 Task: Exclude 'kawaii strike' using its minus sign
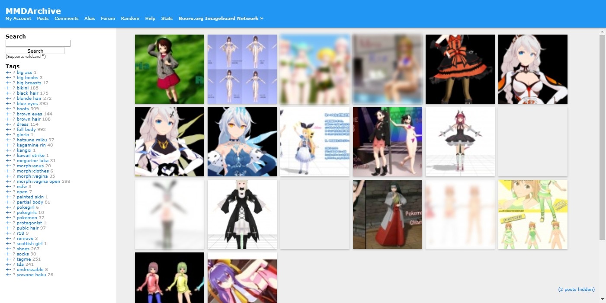(x=10, y=156)
